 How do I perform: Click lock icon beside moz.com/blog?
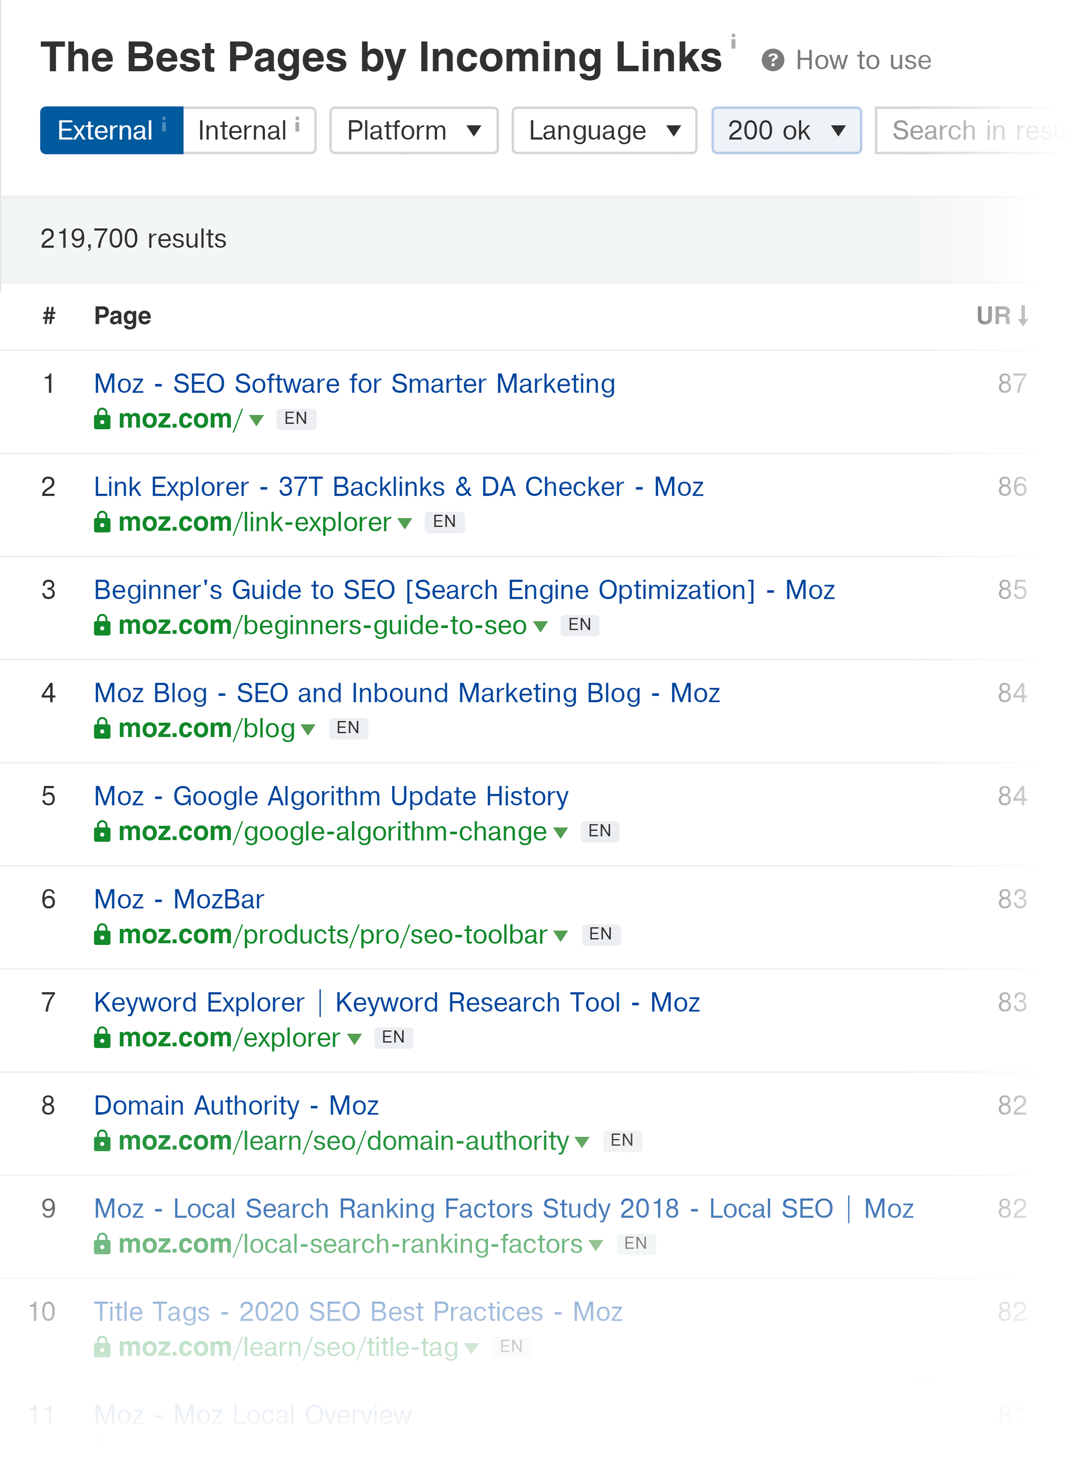click(102, 728)
